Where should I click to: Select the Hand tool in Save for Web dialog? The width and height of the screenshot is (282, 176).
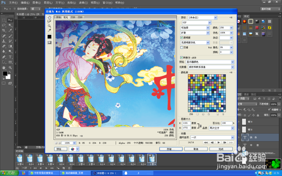(x=49, y=17)
